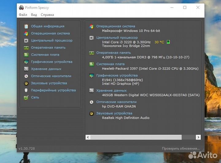
Task: Select Операционная система label in the sidebar
Action: [50, 33]
